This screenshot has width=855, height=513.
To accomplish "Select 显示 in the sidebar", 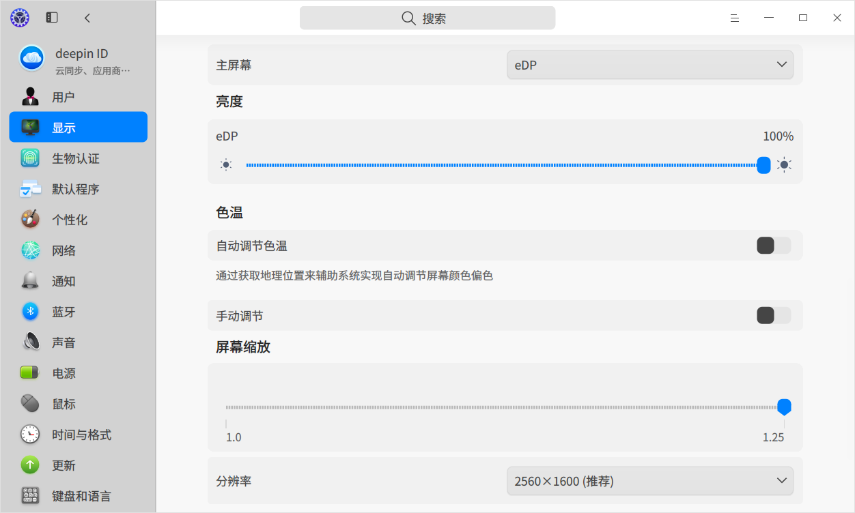I will (x=79, y=127).
